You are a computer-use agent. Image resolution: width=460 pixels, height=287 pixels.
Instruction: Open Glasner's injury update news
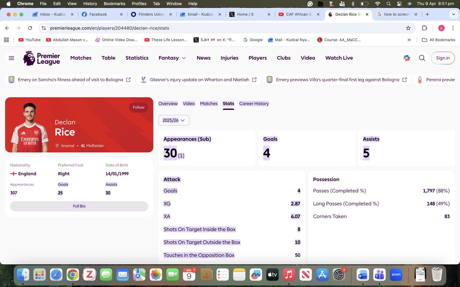[200, 80]
